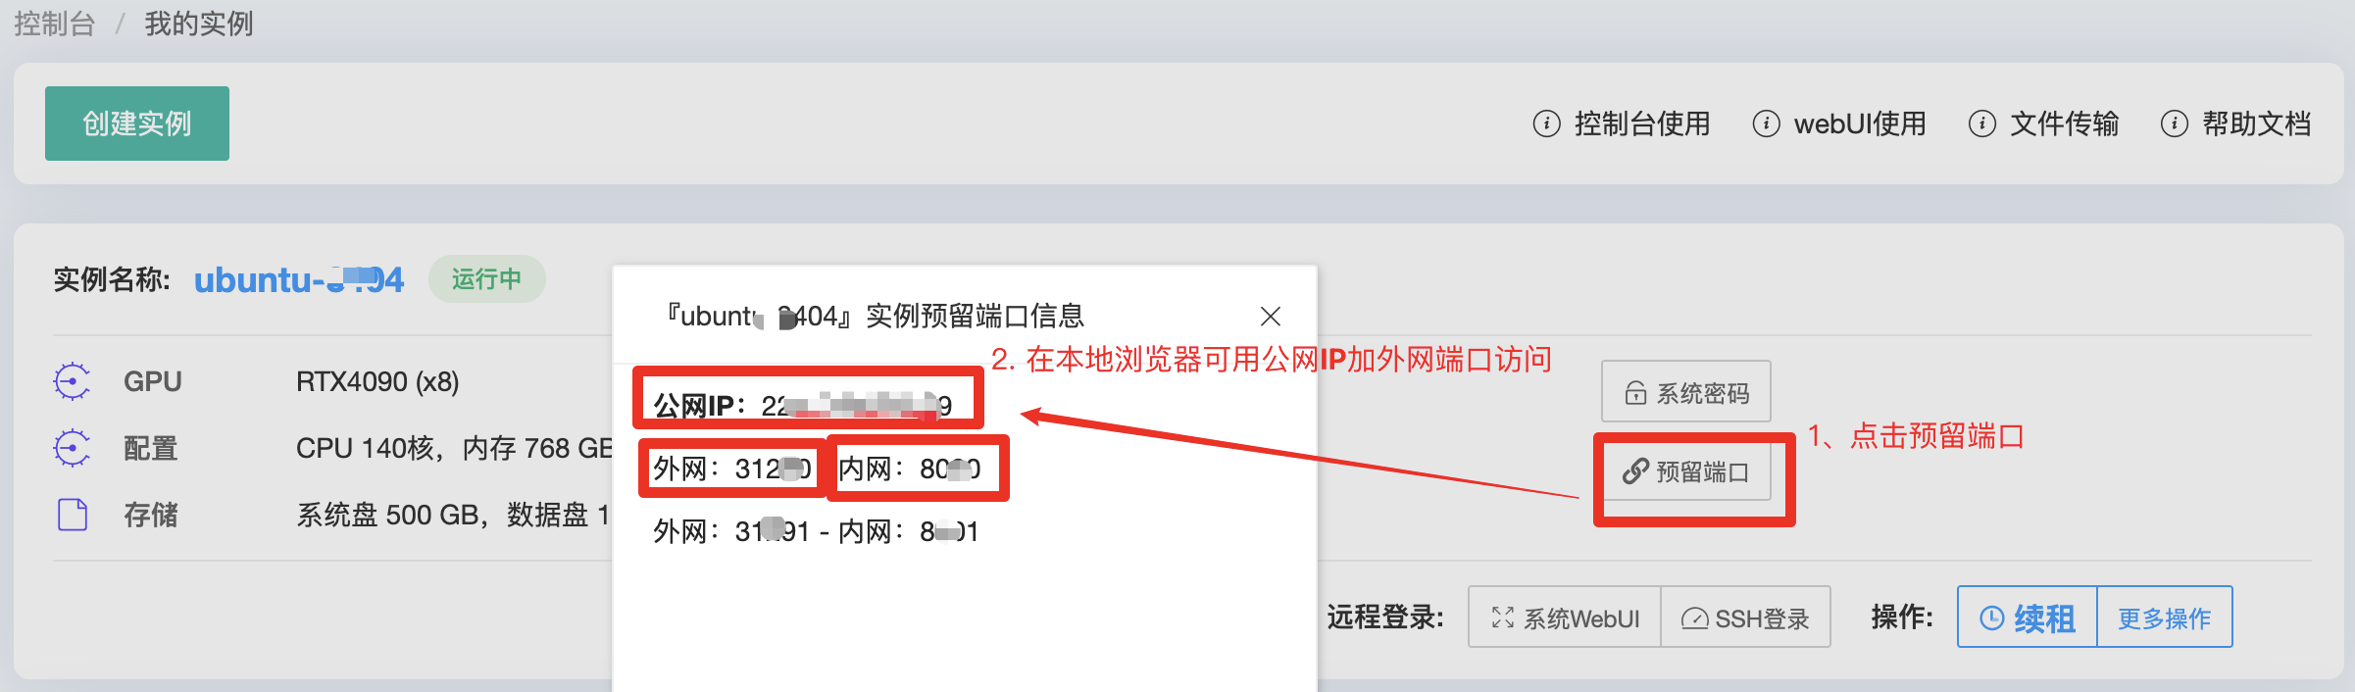The height and width of the screenshot is (692, 2355).
Task: Click the 存储 file icon
Action: pos(73,515)
